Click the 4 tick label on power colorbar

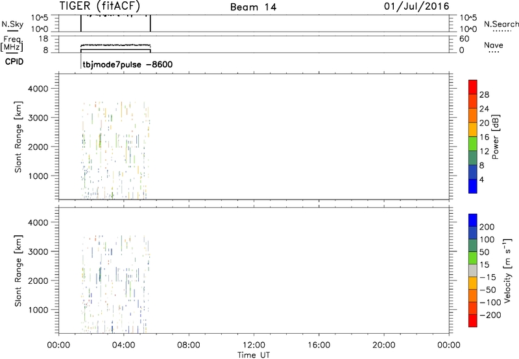click(x=481, y=179)
